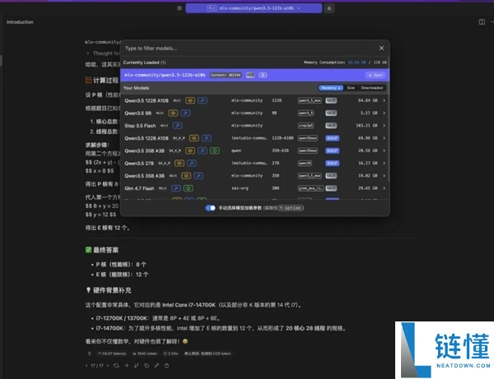Eject the currently loaded model

click(375, 75)
